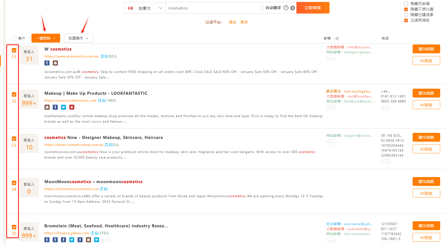Open YouTube icon for LOOKFANTASTIC
Image resolution: width=446 pixels, height=245 pixels.
tap(72, 107)
